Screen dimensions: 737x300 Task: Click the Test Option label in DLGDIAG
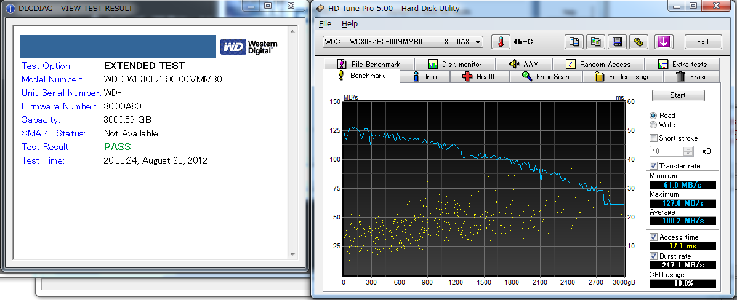tap(47, 66)
